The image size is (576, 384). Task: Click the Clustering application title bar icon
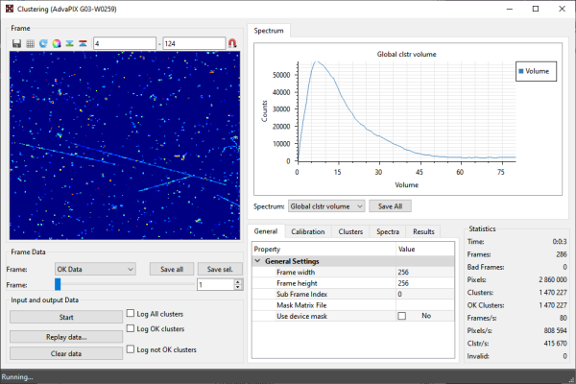(x=9, y=9)
